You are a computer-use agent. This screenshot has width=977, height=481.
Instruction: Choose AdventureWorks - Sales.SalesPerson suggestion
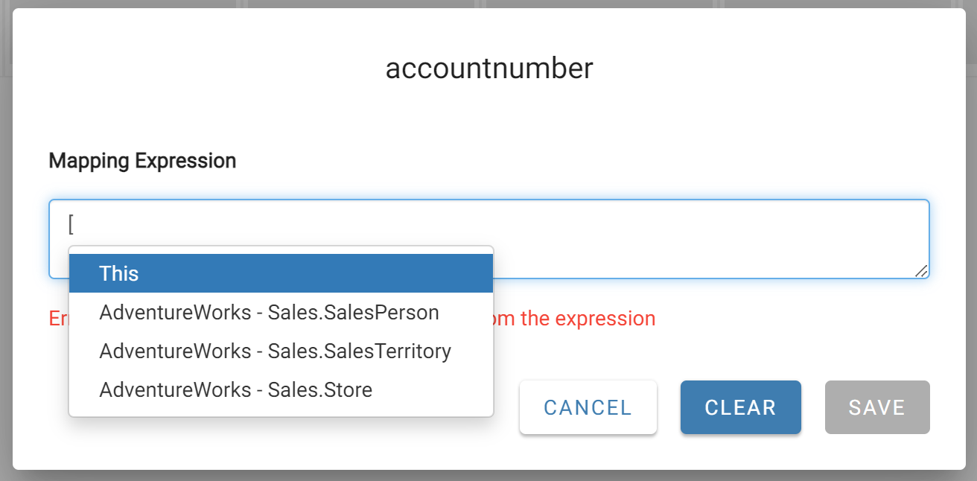(x=268, y=312)
